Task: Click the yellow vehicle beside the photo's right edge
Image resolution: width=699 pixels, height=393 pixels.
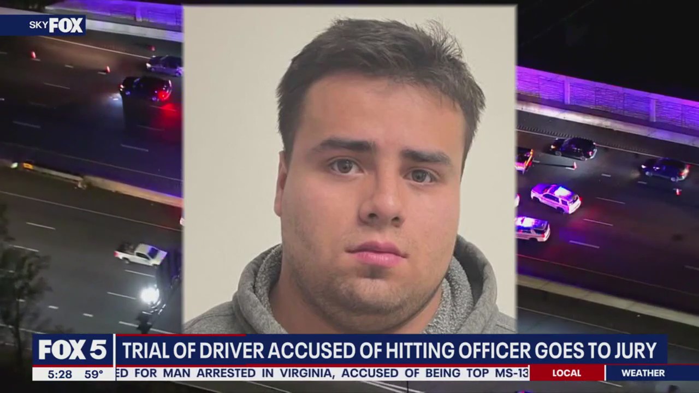Action: pyautogui.click(x=524, y=159)
